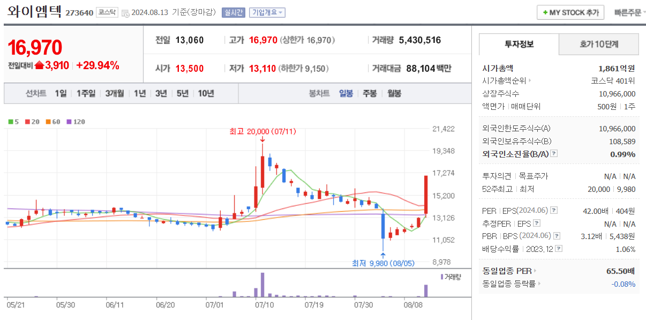Open help icon beside PER EPS(2024.06)
The height and width of the screenshot is (320, 646).
(x=554, y=210)
